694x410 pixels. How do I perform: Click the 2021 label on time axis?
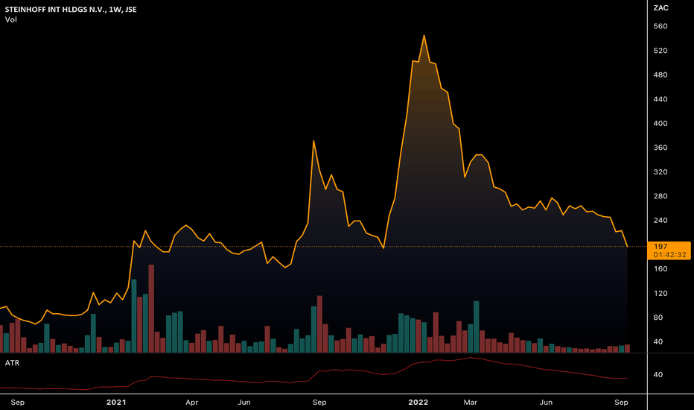coord(116,402)
